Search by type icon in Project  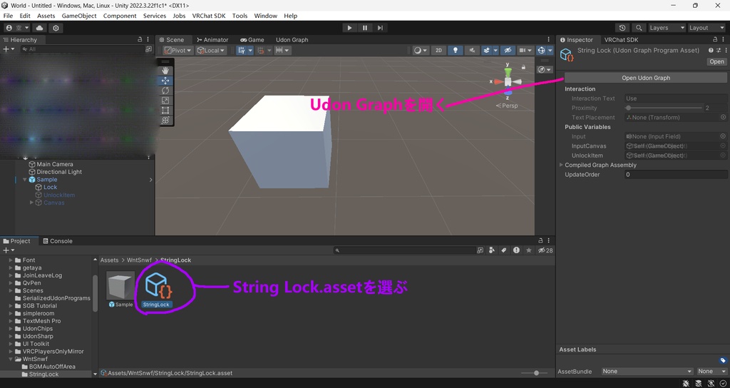[492, 250]
